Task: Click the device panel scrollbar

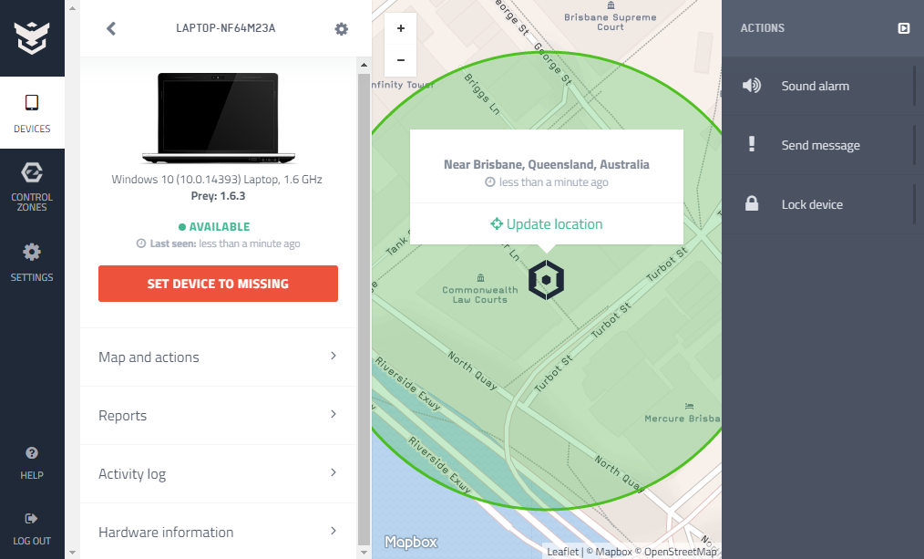Action: 364,308
